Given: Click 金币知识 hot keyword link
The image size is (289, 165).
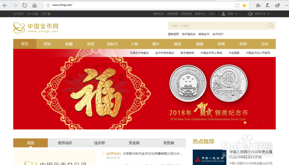Looking at the screenshot, I should click(x=218, y=34).
